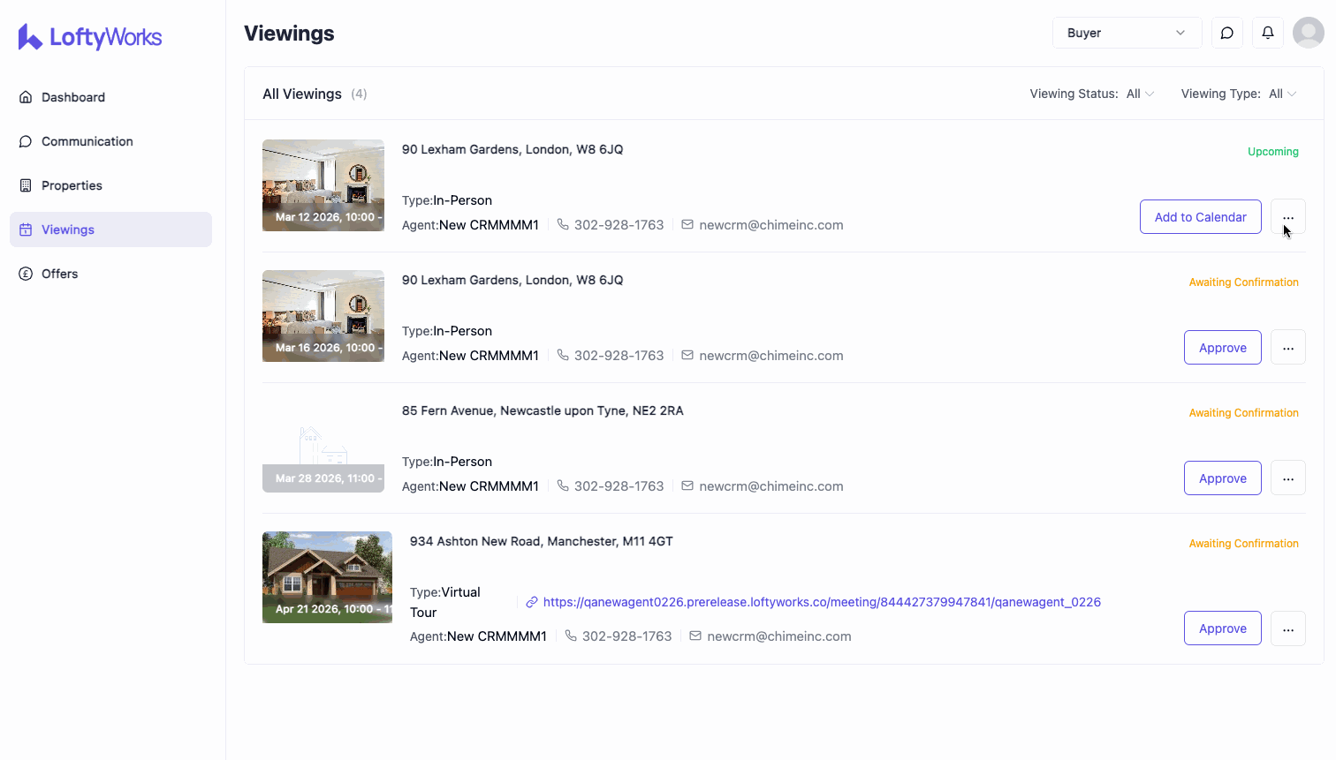Click the LoftyWorks logo

(90, 37)
